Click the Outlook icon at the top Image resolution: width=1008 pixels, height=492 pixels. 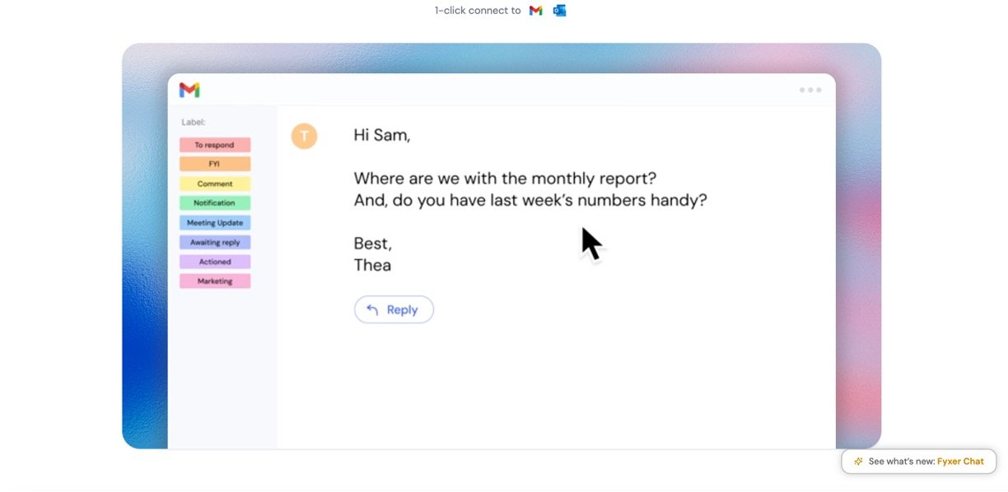pos(559,11)
